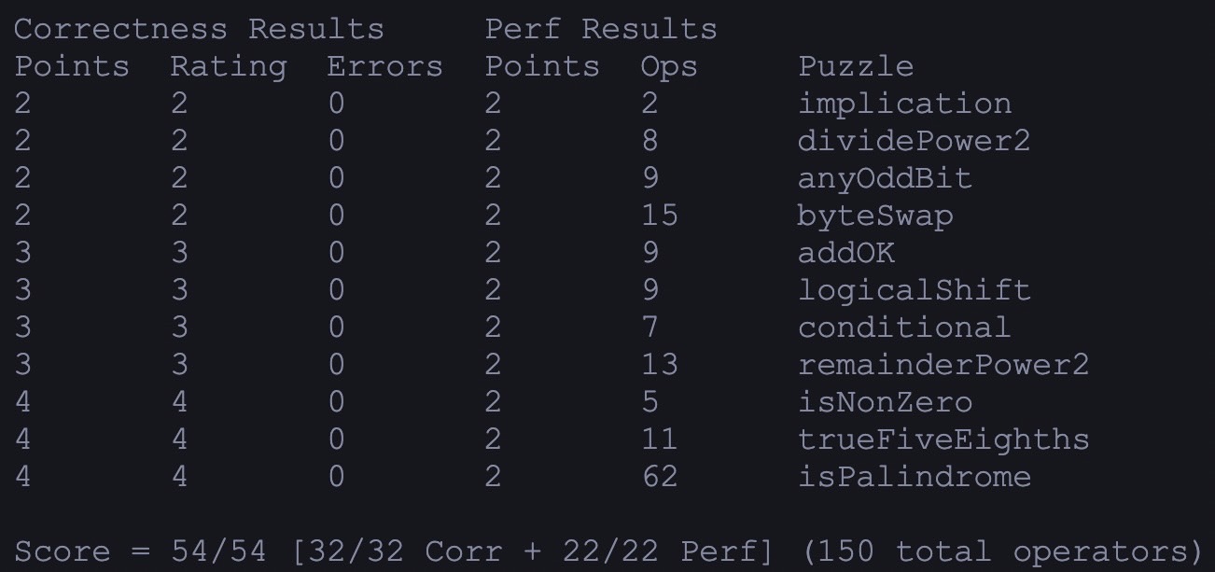Click the 'Puzzle' column header
This screenshot has height=572, width=1215.
(x=856, y=66)
